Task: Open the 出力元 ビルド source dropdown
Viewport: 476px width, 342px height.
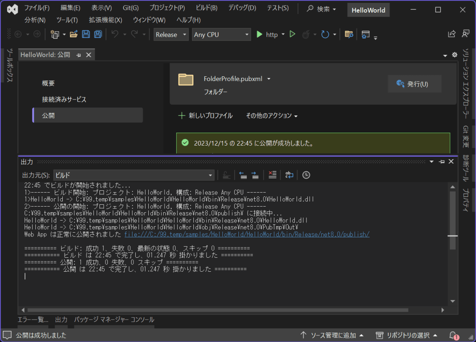Action: [x=133, y=175]
